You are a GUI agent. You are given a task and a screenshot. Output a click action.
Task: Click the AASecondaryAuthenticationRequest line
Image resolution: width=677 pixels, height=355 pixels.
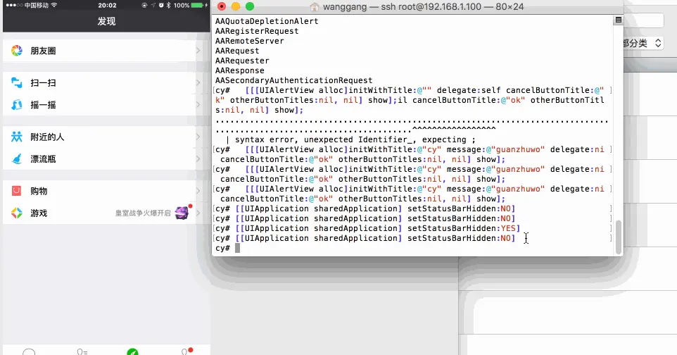pos(293,80)
